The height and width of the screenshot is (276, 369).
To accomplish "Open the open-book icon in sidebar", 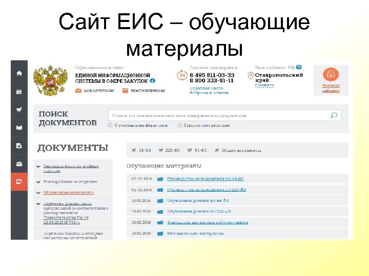I will coord(19,128).
